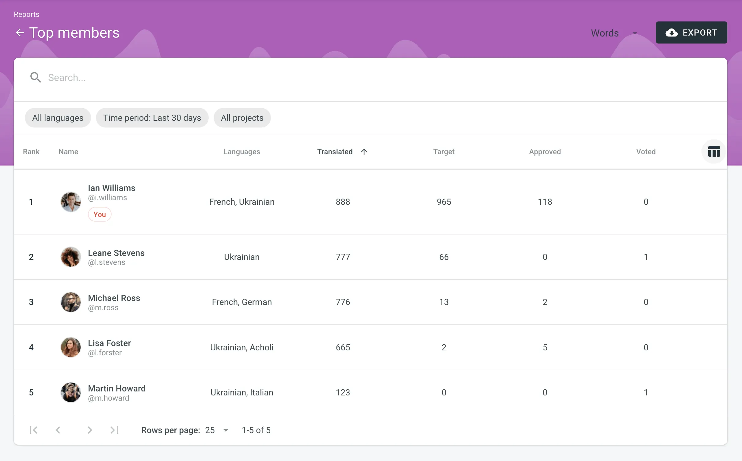Sort by the Approved column header
Image resolution: width=742 pixels, height=461 pixels.
(545, 152)
